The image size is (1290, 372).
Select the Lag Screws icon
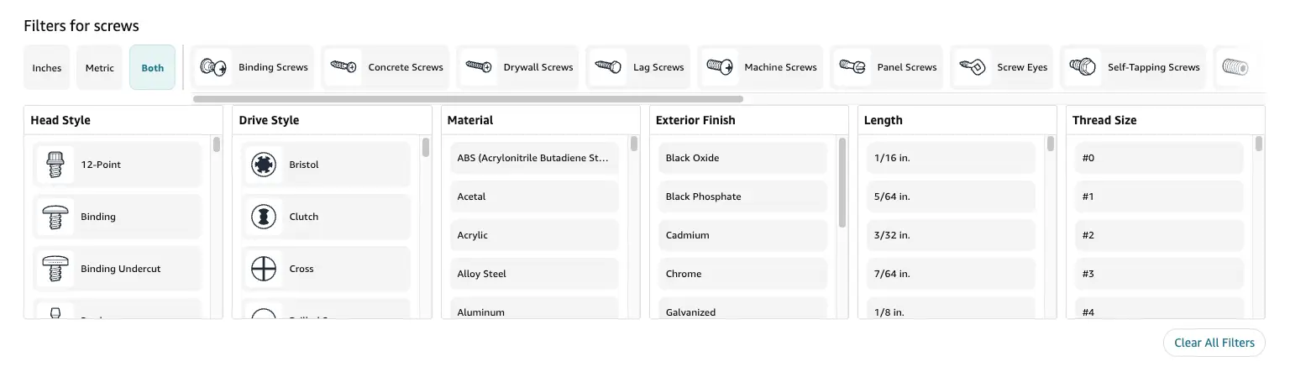point(608,67)
